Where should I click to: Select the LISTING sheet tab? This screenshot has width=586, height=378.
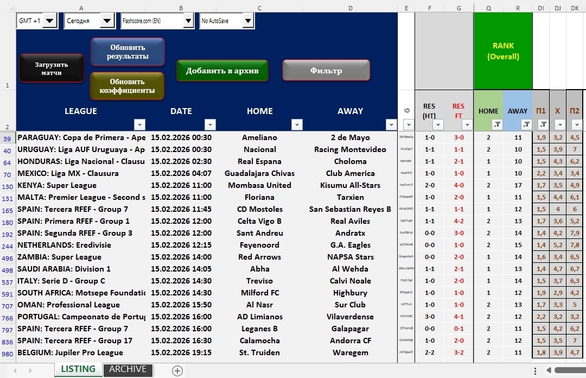pyautogui.click(x=78, y=369)
